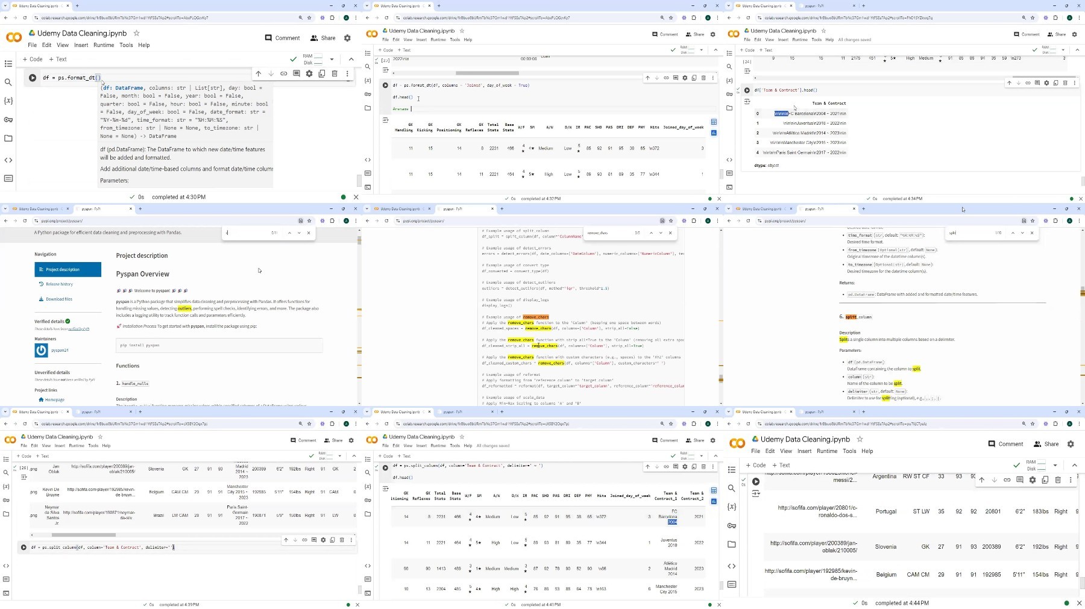Open the Homepage project link on PyPI
The width and height of the screenshot is (1085, 609).
pos(51,399)
